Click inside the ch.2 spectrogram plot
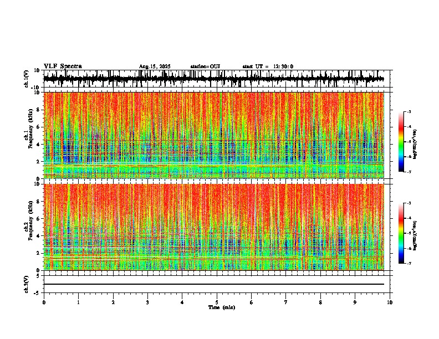The height and width of the screenshot is (339, 439). point(214,227)
